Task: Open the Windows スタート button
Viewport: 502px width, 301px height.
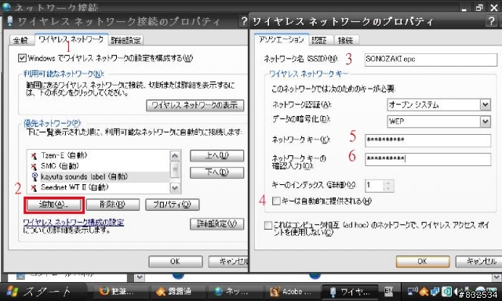Action: pos(43,292)
